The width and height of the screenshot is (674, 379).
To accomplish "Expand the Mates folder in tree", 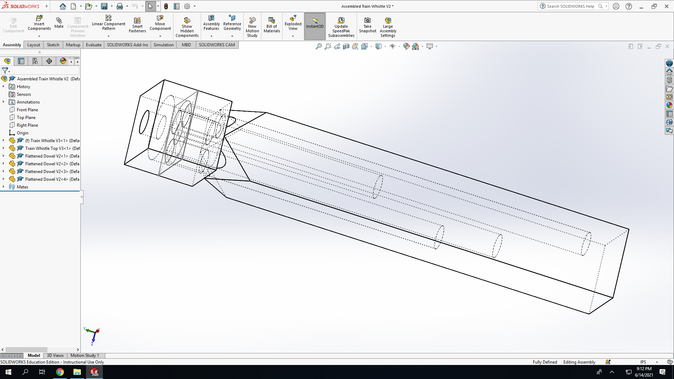I will [4, 187].
